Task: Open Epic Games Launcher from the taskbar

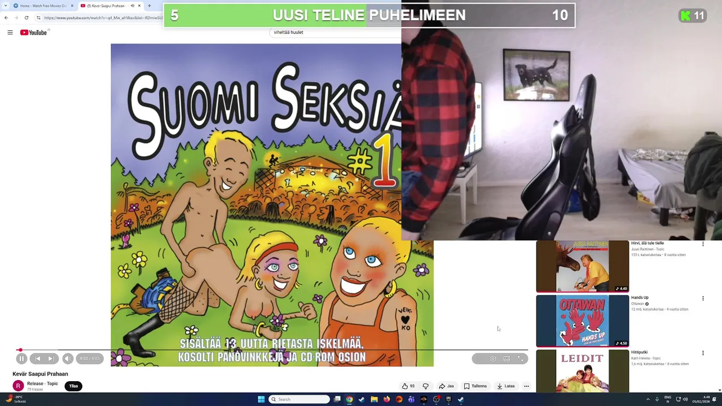Action: pos(448,399)
